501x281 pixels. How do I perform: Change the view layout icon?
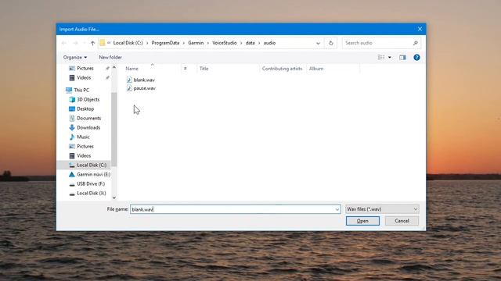(381, 57)
